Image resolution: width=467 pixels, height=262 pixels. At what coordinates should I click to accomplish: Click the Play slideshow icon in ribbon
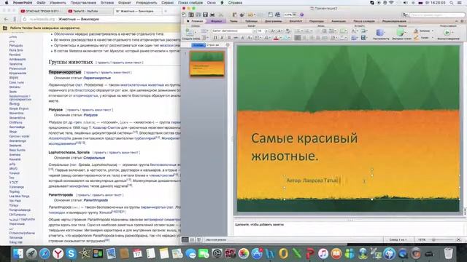tap(447, 32)
